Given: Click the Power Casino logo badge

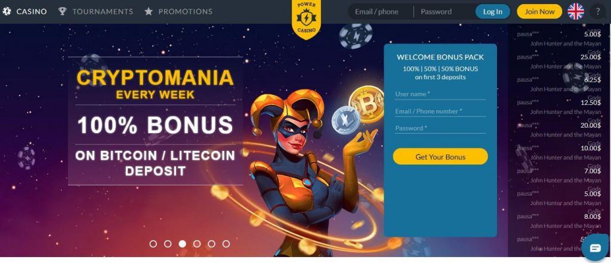Looking at the screenshot, I should (306, 18).
